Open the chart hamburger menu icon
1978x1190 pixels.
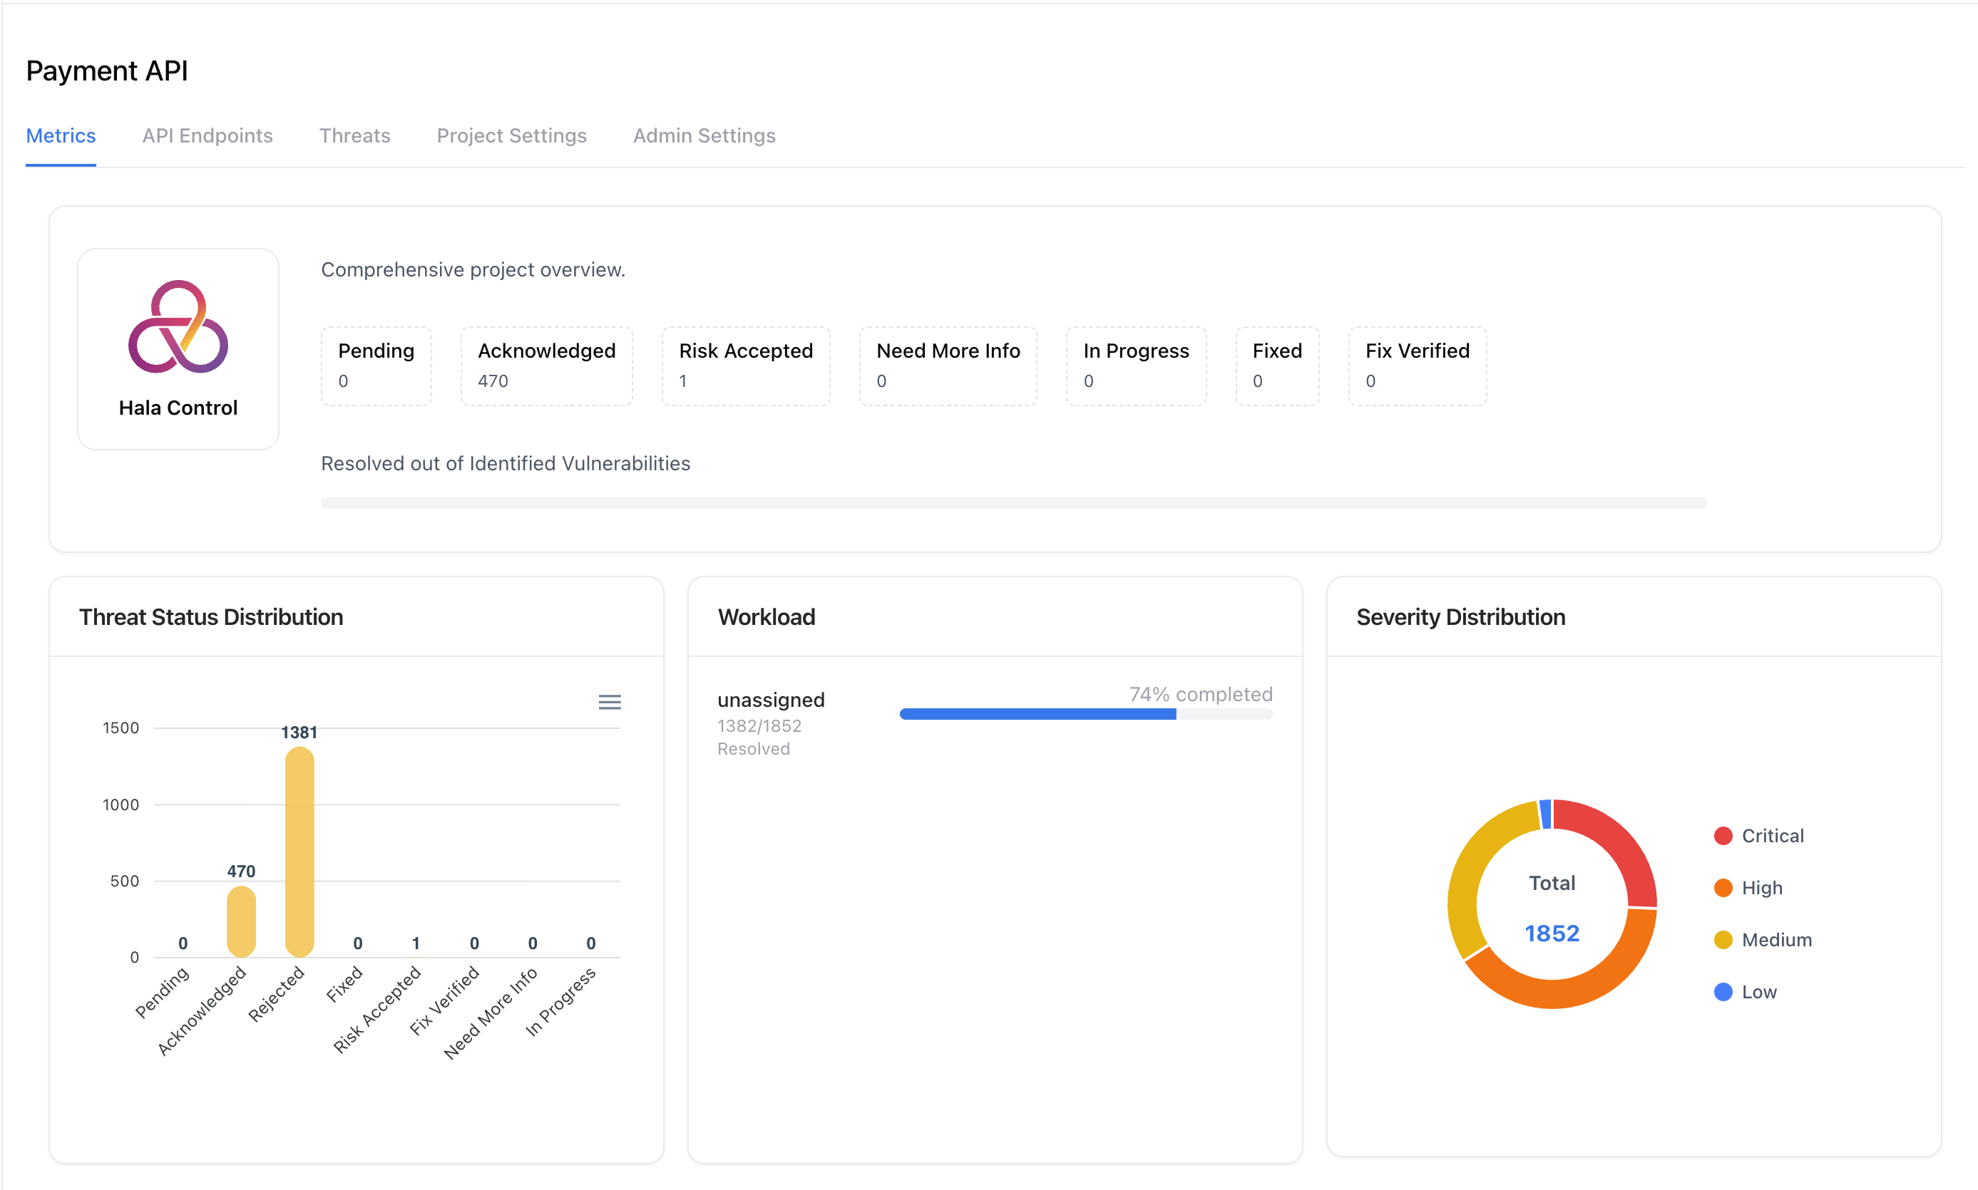click(x=609, y=703)
